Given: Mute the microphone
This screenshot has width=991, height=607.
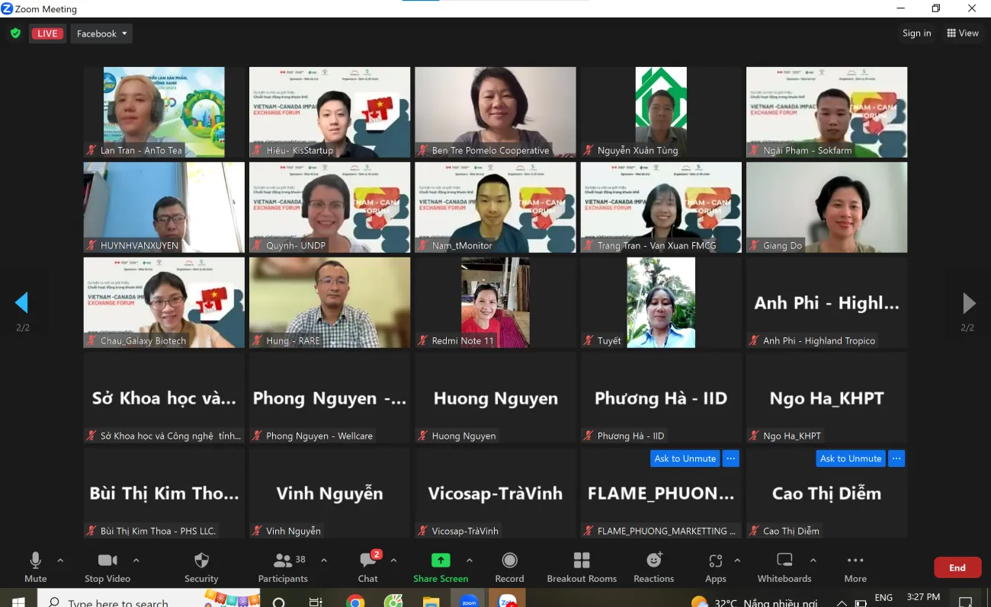Looking at the screenshot, I should click(x=35, y=567).
